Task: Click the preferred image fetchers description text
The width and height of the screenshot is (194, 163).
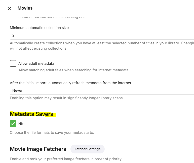Action: [x=66, y=159]
